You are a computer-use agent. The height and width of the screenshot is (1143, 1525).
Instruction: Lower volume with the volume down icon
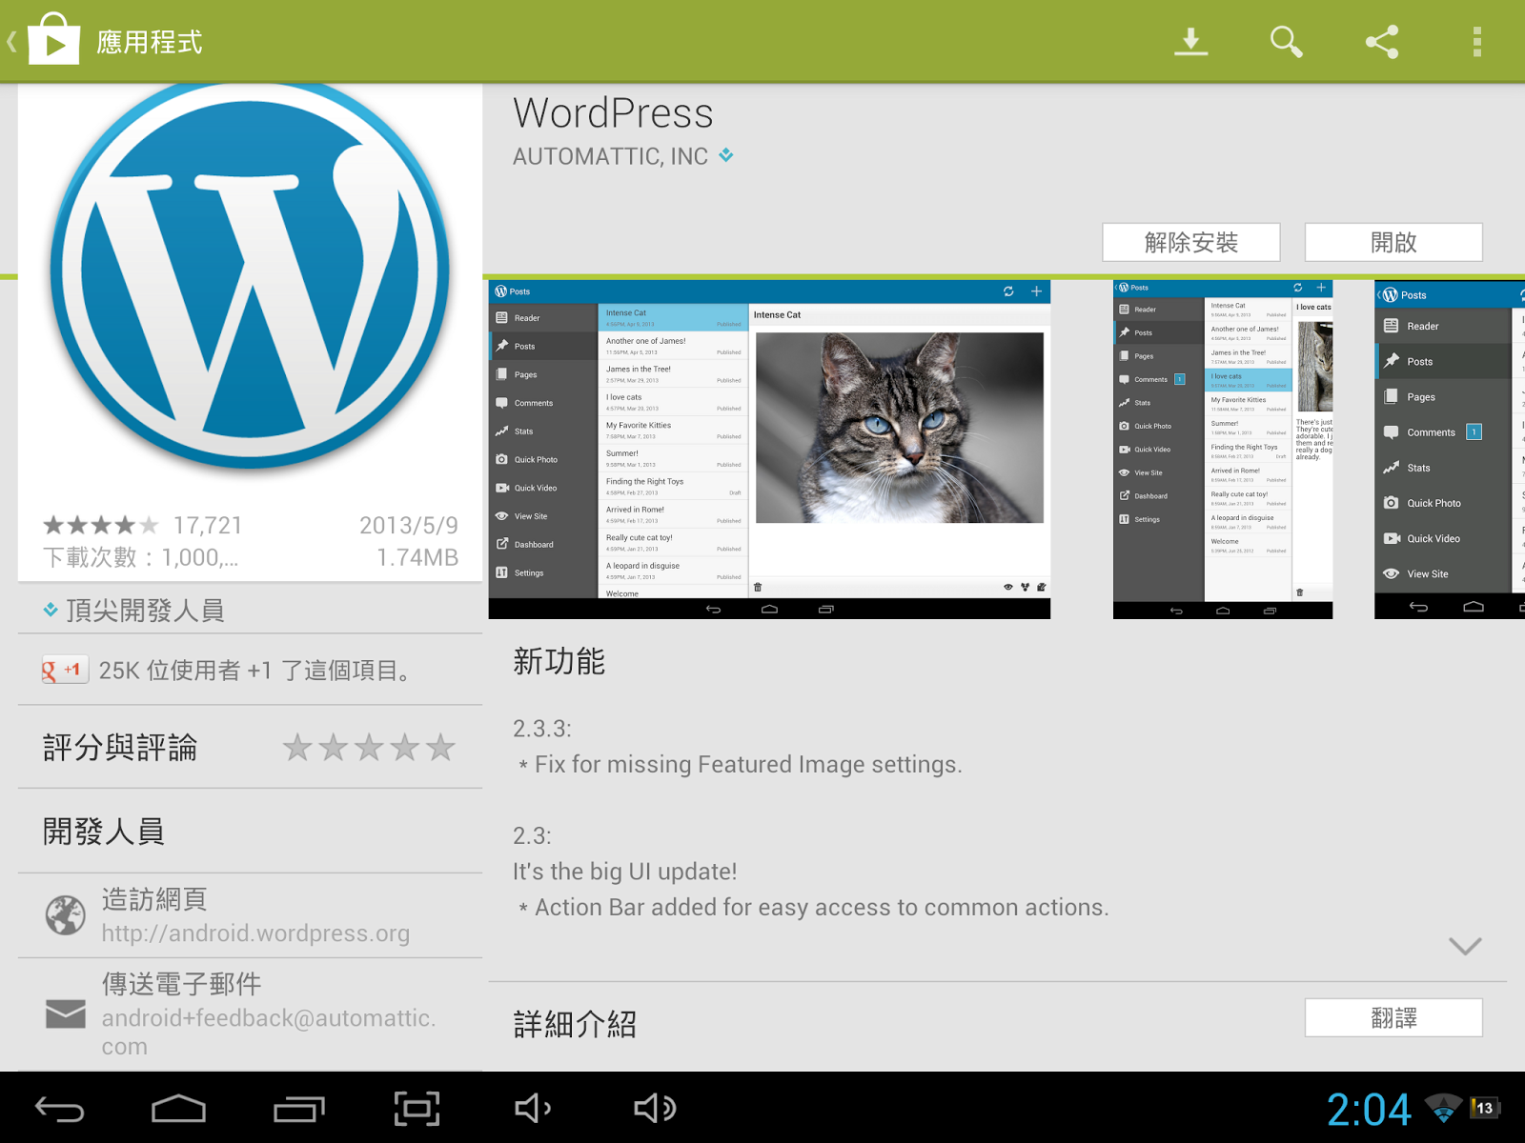point(533,1108)
